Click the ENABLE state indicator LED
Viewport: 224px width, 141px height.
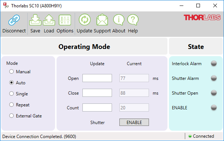point(214,107)
